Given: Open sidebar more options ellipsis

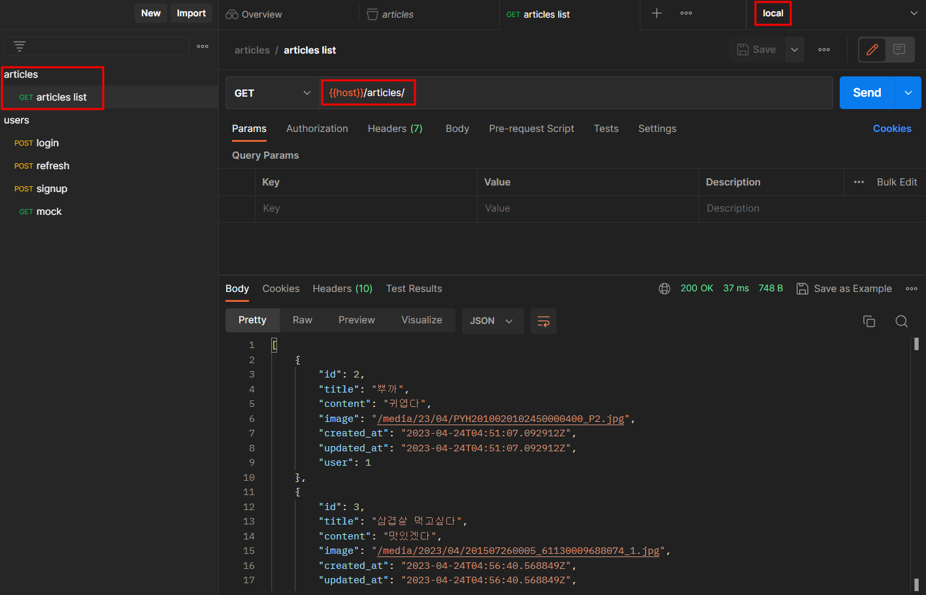Looking at the screenshot, I should pyautogui.click(x=203, y=46).
